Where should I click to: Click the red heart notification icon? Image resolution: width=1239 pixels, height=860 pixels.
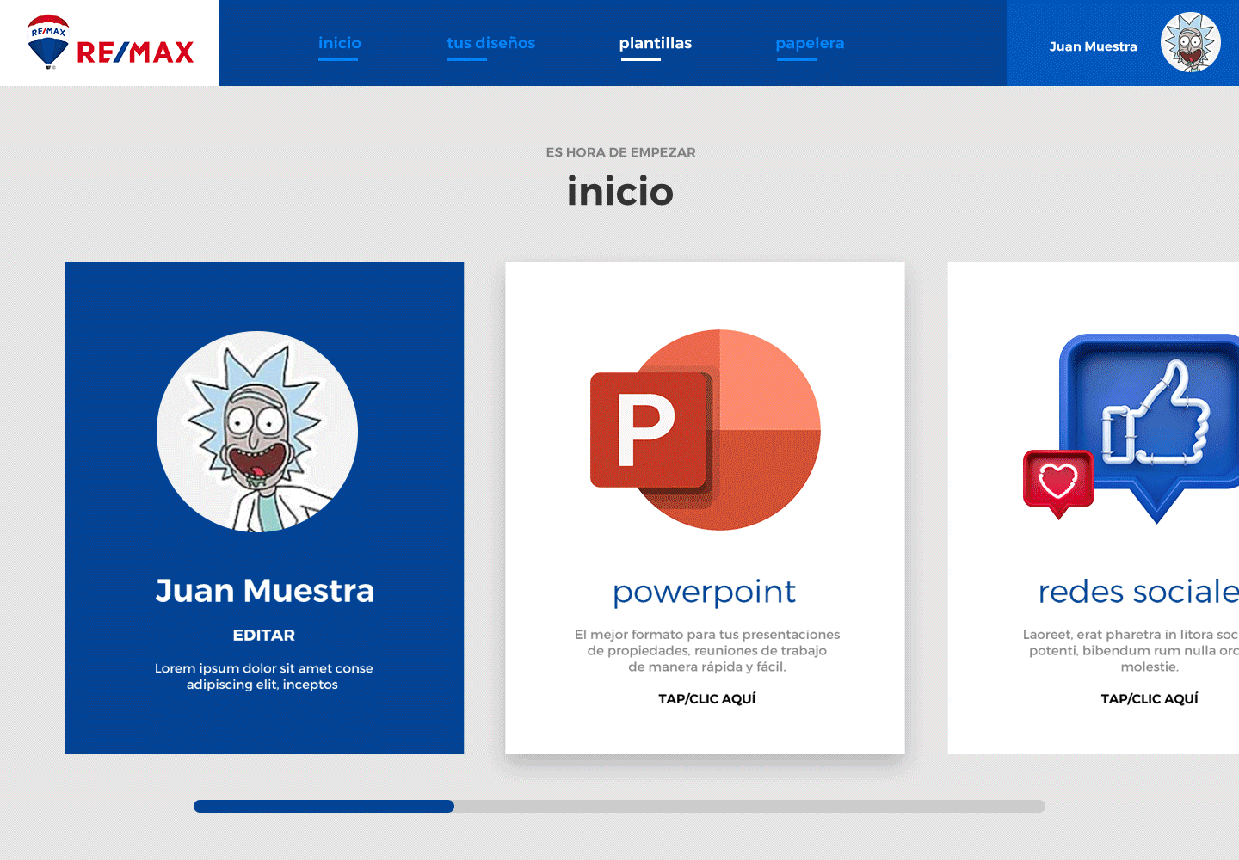(x=1058, y=483)
